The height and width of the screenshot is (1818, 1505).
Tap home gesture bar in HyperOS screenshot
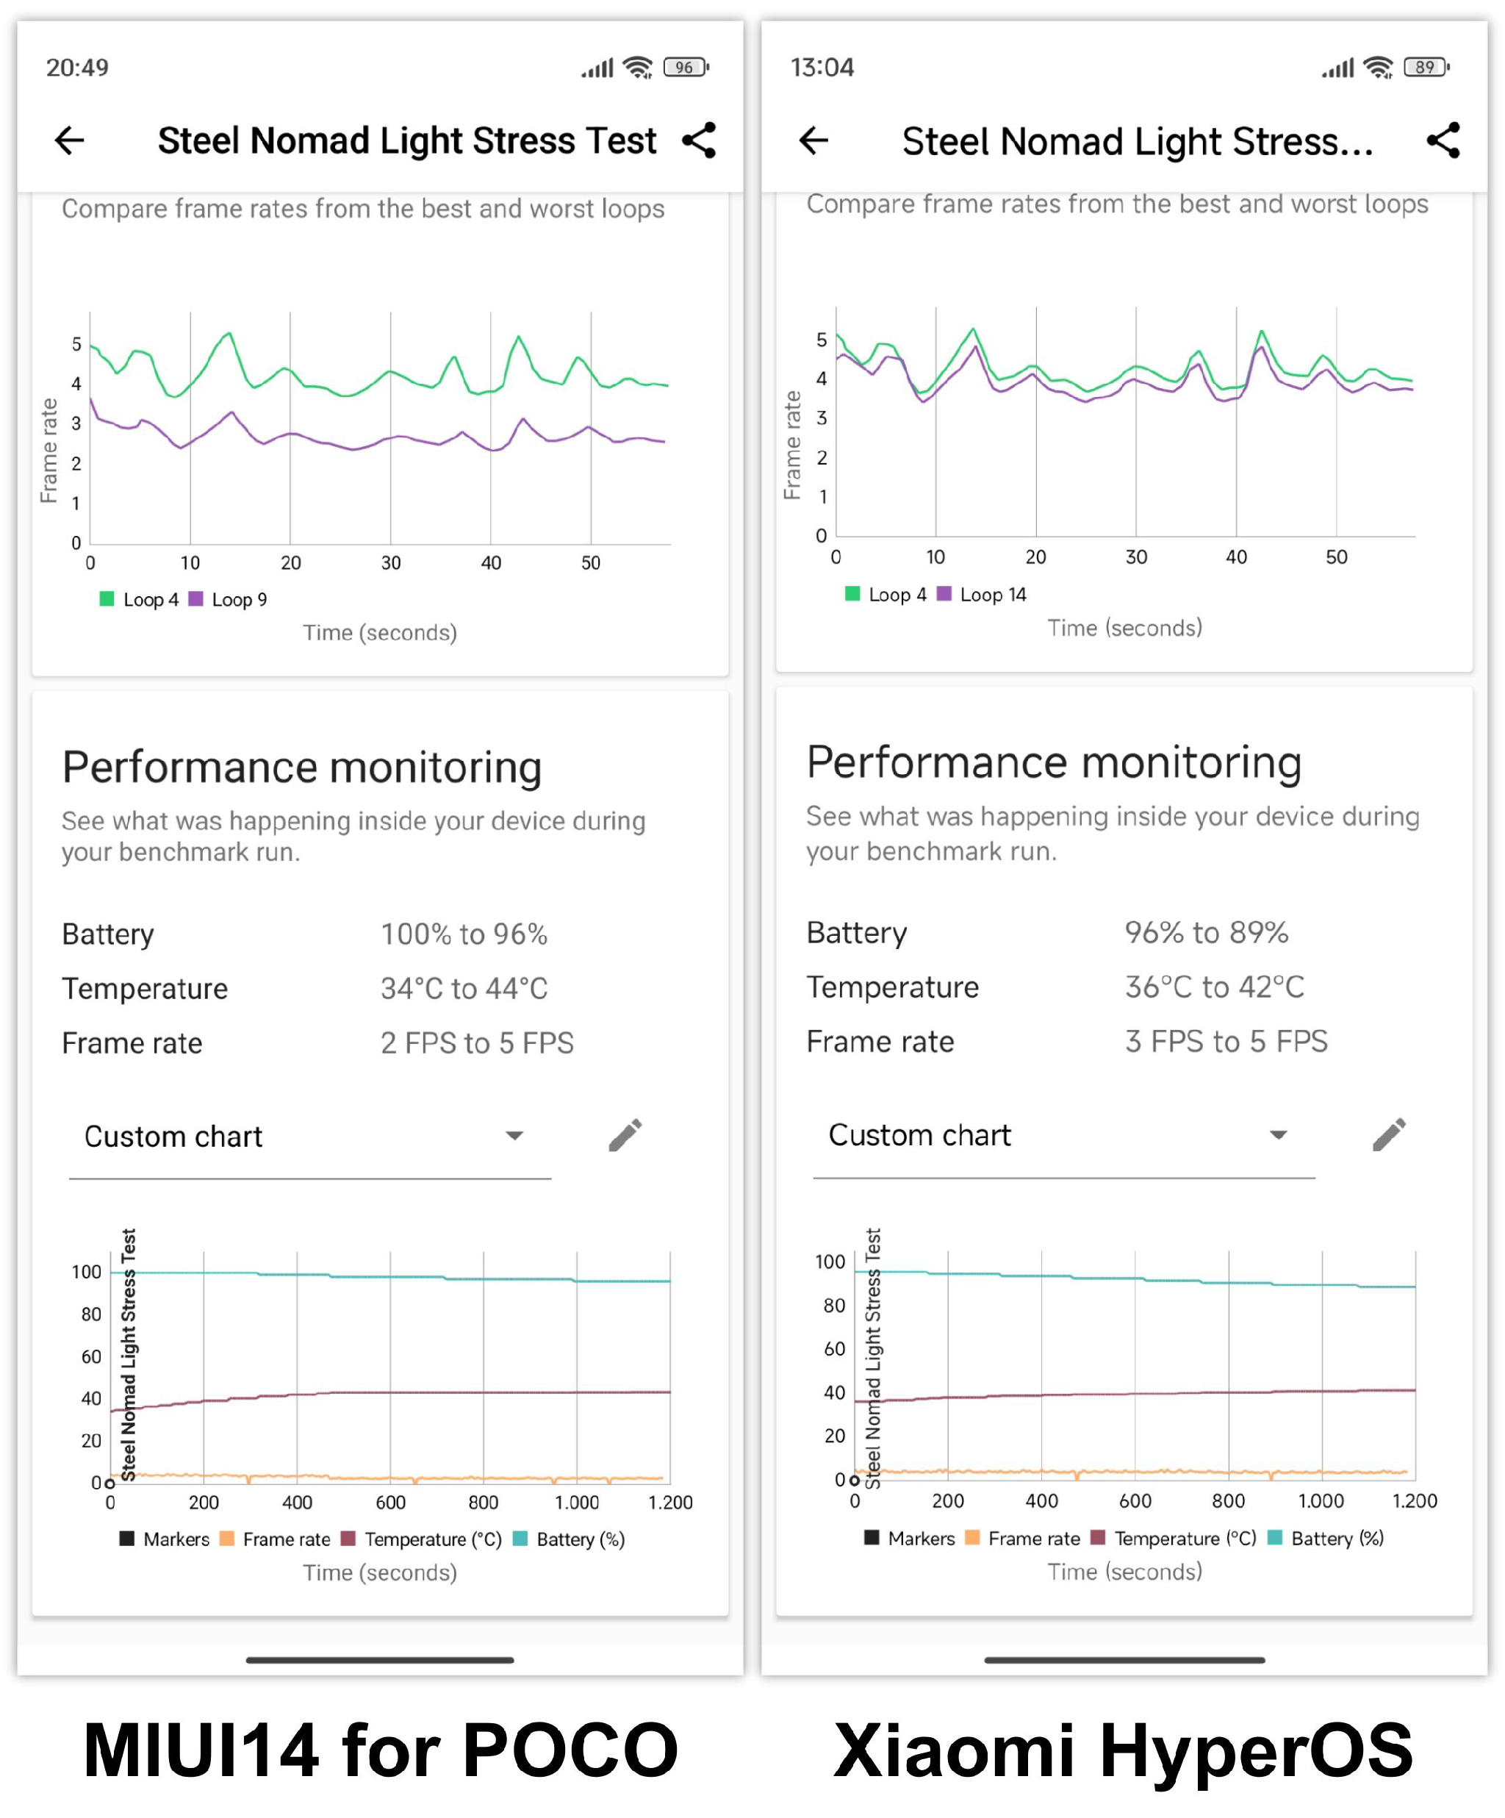click(1124, 1659)
